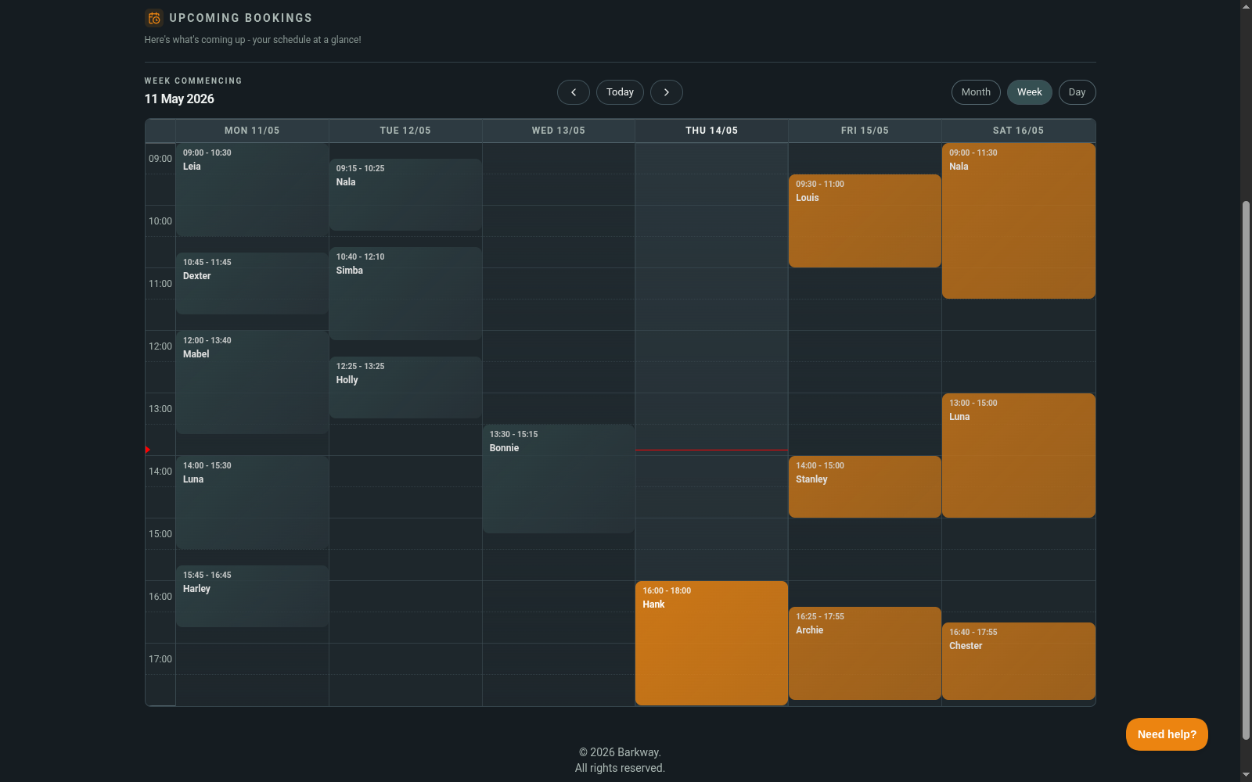This screenshot has height=782, width=1252.
Task: Jump to Today in calendar
Action: tap(621, 92)
